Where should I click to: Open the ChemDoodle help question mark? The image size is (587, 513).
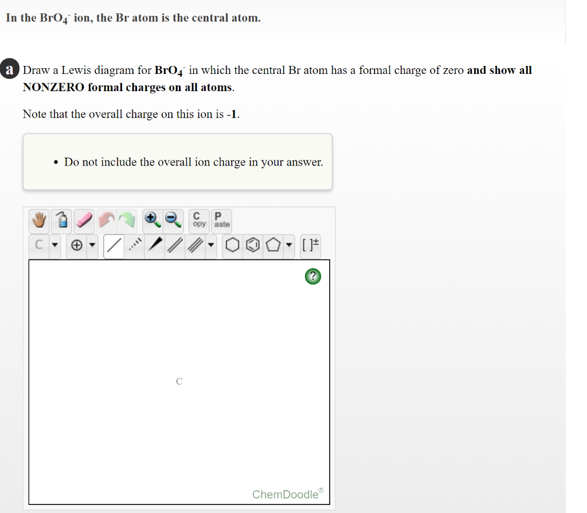coord(312,276)
